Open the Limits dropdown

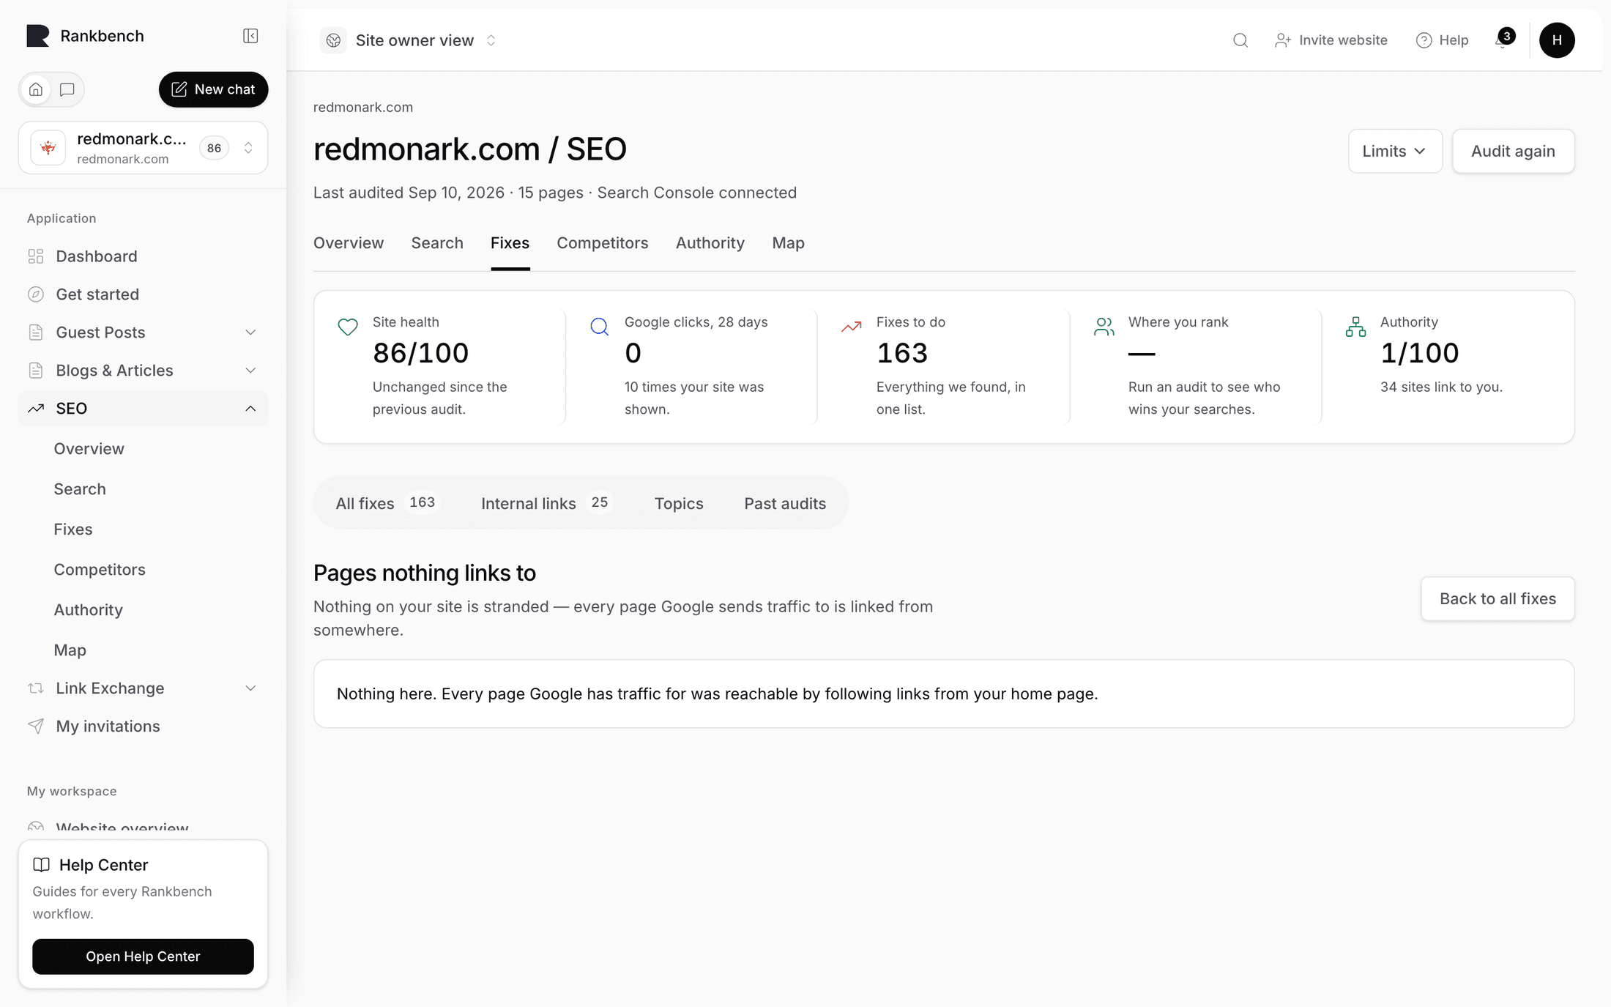point(1395,152)
